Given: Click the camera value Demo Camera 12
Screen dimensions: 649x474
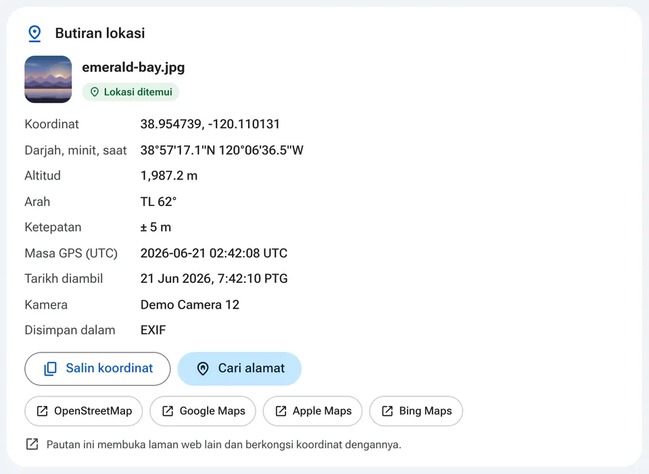Looking at the screenshot, I should 190,305.
